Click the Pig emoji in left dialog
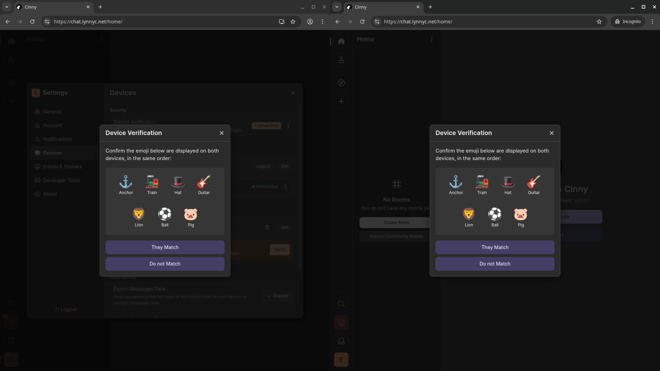This screenshot has width=660, height=371. point(191,214)
